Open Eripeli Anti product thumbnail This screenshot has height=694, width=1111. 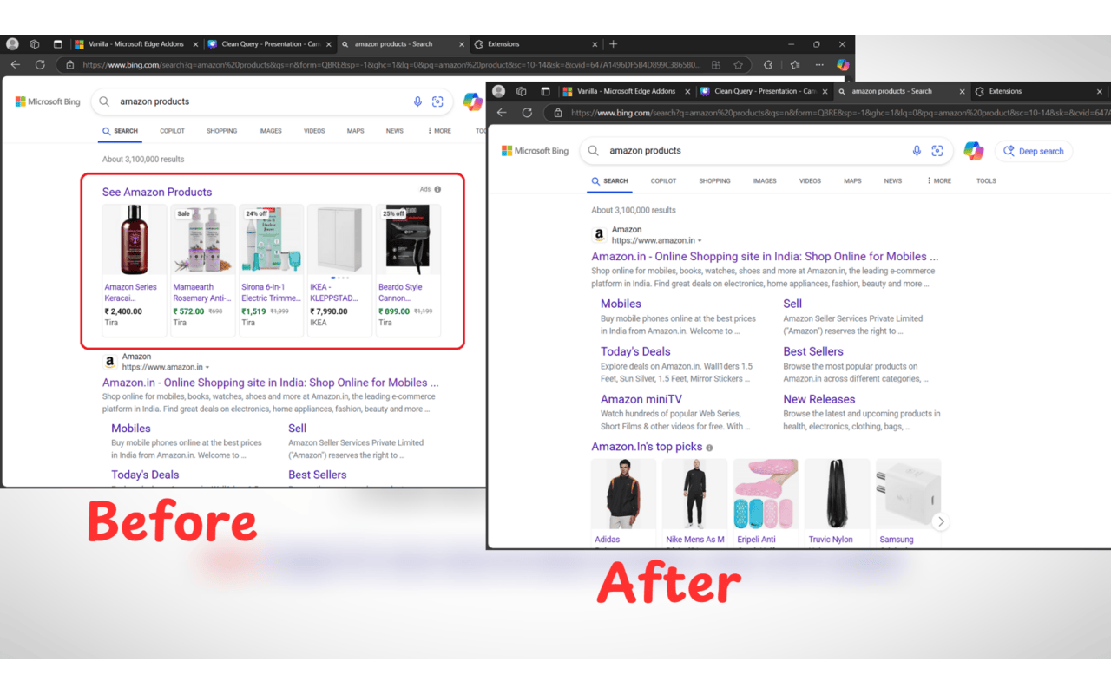point(766,494)
